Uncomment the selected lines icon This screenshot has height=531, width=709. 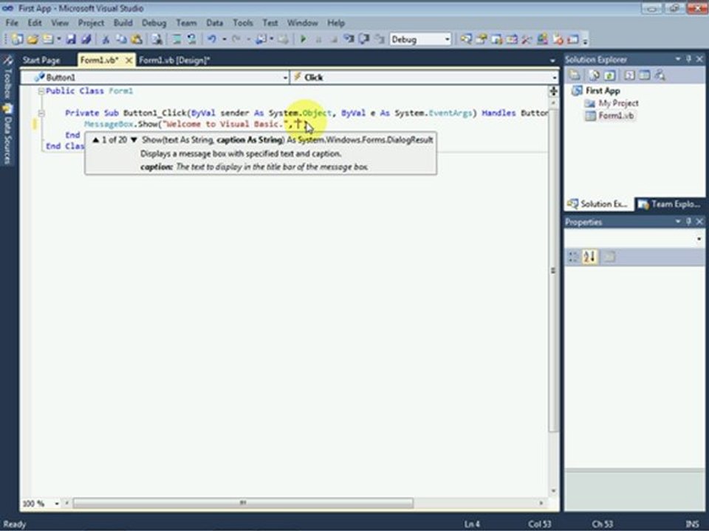coord(192,39)
